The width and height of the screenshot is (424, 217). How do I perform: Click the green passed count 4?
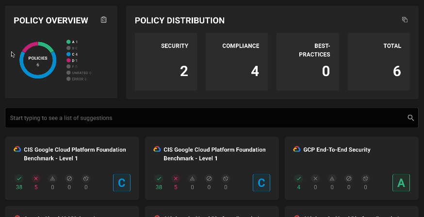point(298,187)
